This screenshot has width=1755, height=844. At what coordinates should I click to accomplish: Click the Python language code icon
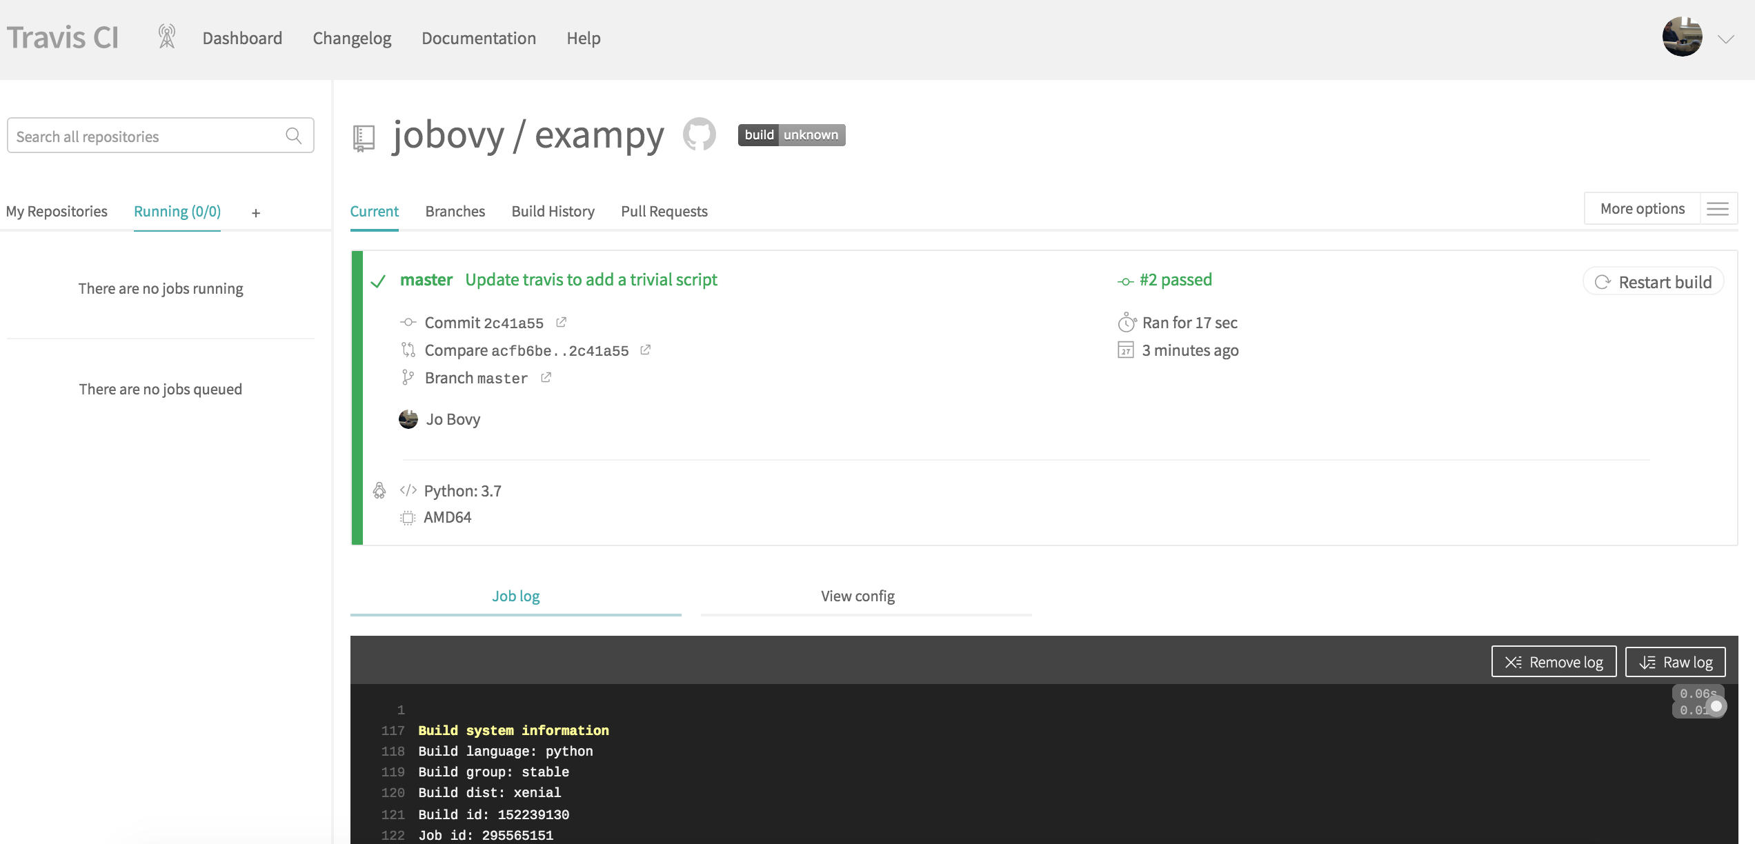408,489
